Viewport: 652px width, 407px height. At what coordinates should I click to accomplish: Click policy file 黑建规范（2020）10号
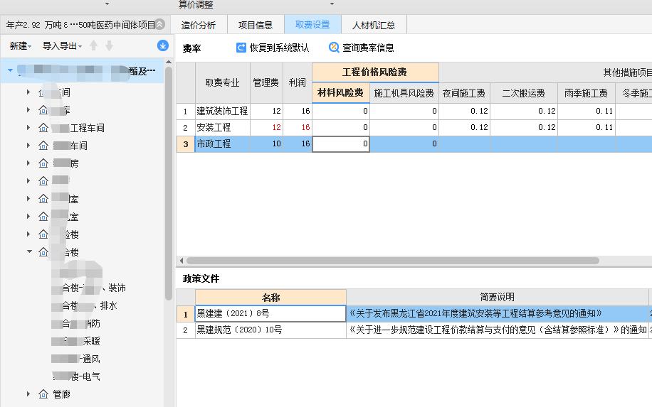pyautogui.click(x=270, y=330)
